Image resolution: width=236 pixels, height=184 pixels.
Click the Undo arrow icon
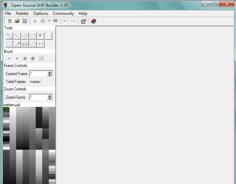tap(66, 21)
